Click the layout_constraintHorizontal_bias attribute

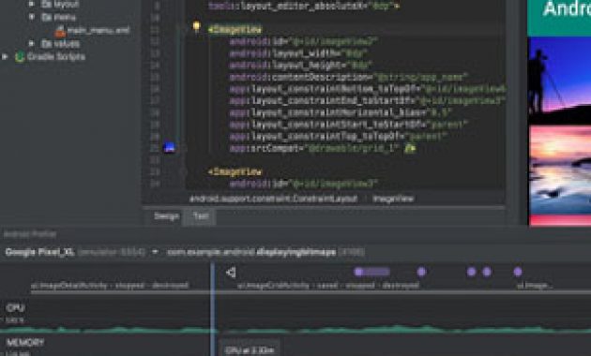[x=341, y=112]
